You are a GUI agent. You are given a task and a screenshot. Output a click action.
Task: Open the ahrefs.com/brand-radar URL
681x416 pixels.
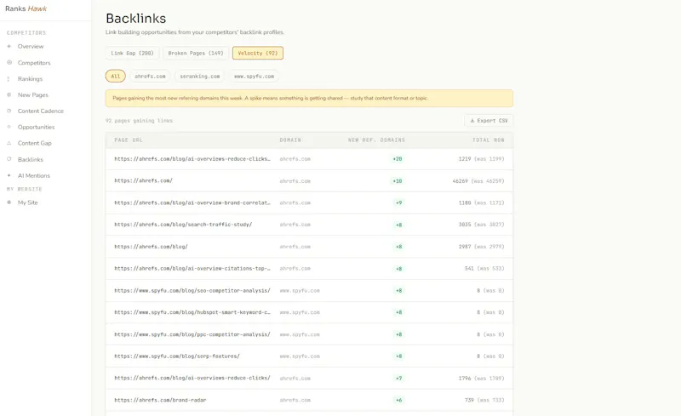[160, 400]
